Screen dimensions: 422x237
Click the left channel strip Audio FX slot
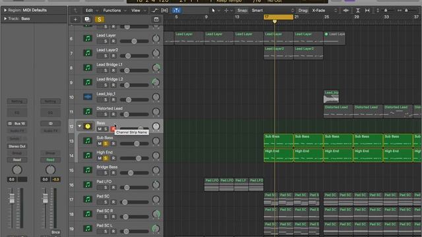pos(17,131)
